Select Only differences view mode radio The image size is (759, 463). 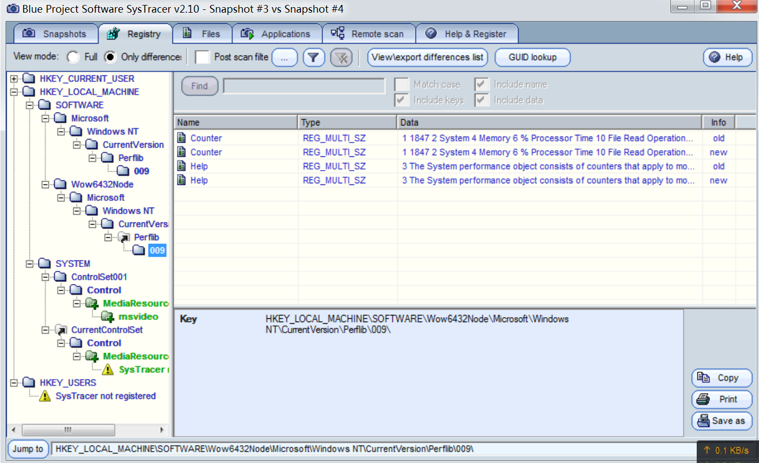click(x=110, y=57)
